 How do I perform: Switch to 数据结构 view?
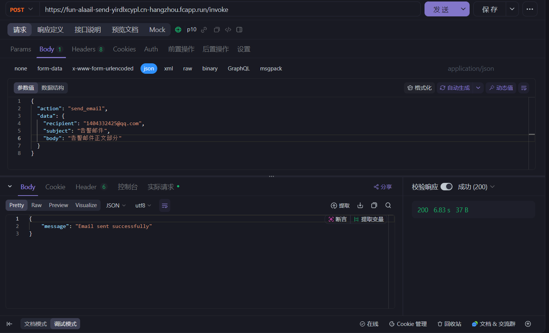tap(53, 88)
